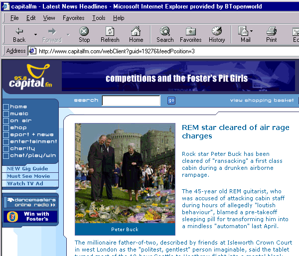Open the NEW Gig Guide link
This screenshot has height=256, width=299.
point(27,169)
